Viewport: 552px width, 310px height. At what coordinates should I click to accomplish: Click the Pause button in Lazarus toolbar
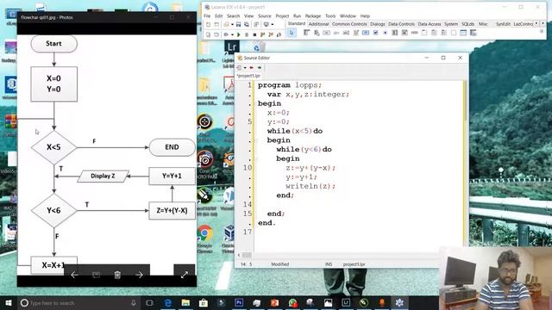coord(247,34)
